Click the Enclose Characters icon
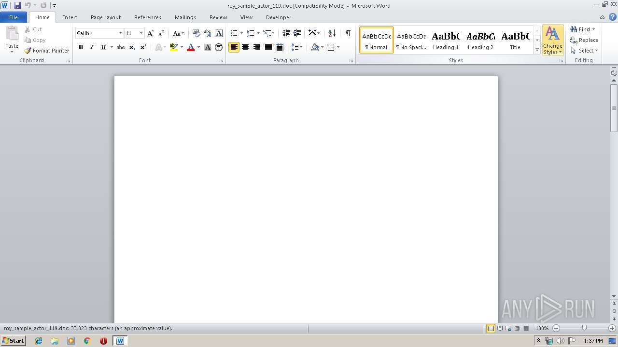The image size is (618, 347). 219,47
